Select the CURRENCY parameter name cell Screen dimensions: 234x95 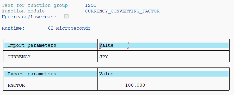pyautogui.click(x=51, y=57)
